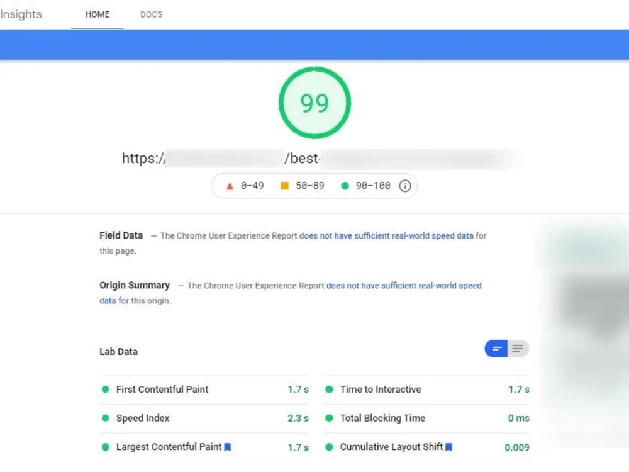The height and width of the screenshot is (472, 629).
Task: Click the orange 50-89 square icon
Action: [x=284, y=186]
